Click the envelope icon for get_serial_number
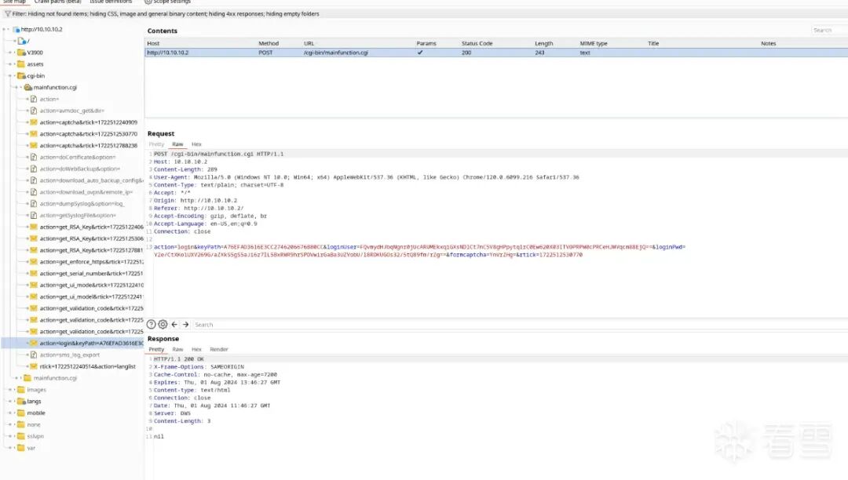The width and height of the screenshot is (848, 480). click(x=34, y=274)
